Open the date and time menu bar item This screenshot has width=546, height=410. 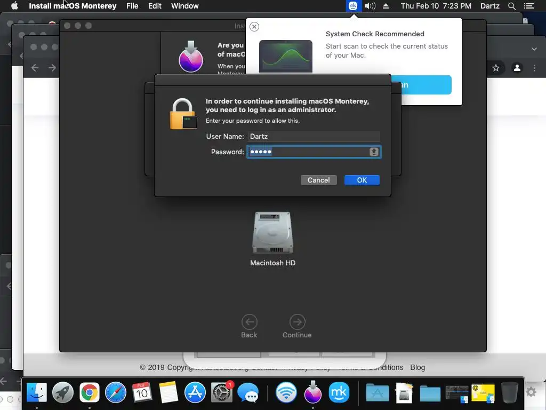pyautogui.click(x=436, y=6)
